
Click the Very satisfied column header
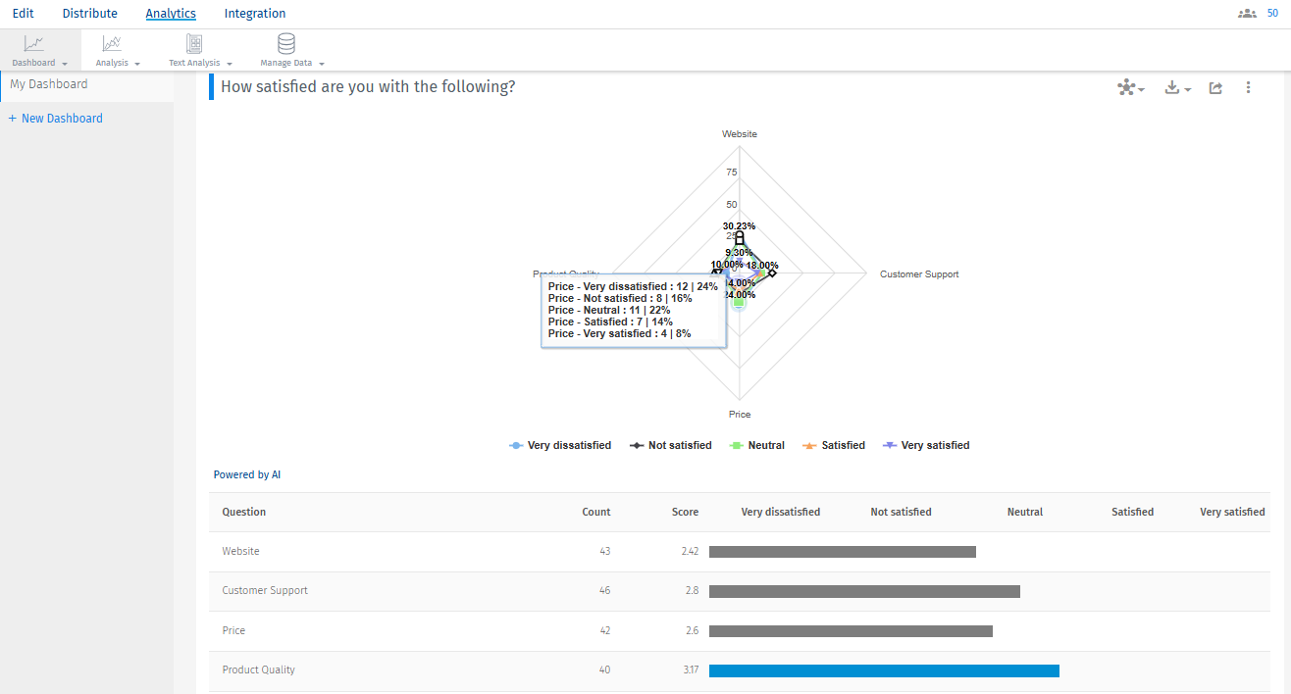coord(1232,512)
